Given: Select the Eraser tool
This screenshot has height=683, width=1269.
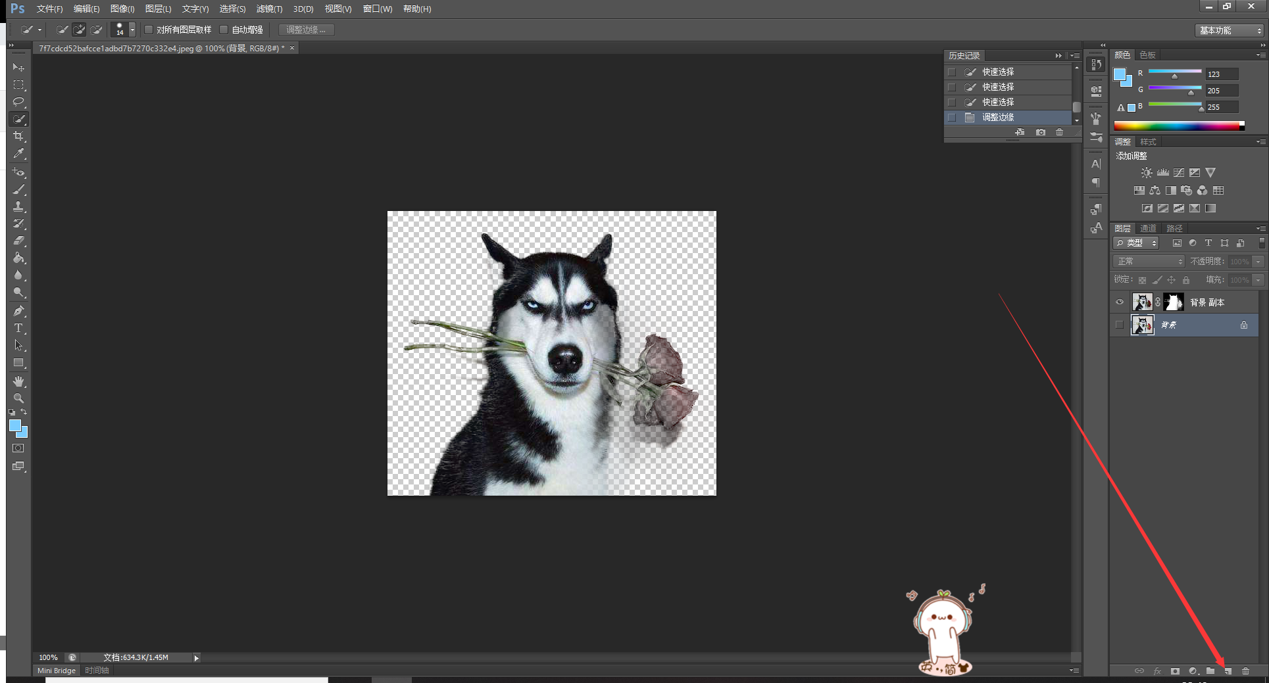Looking at the screenshot, I should [18, 241].
